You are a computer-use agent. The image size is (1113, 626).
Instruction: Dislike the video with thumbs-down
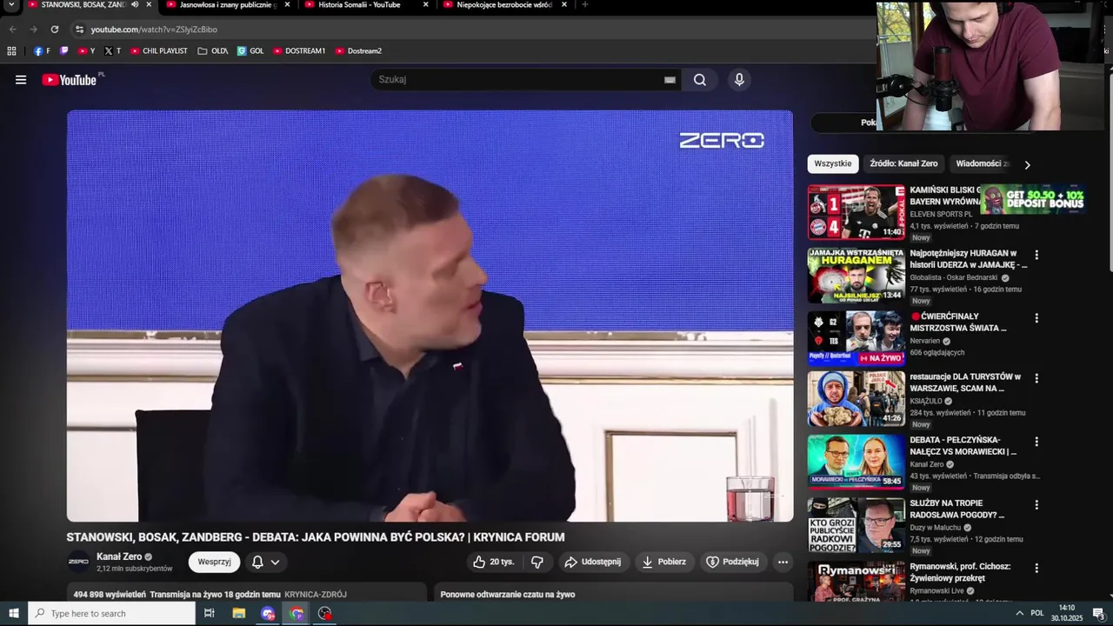point(537,562)
